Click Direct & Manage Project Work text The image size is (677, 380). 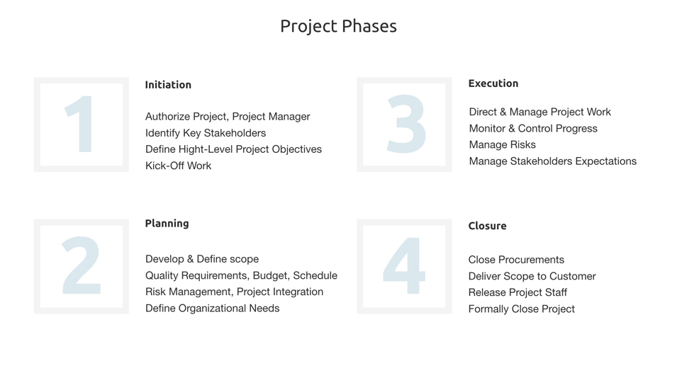(x=539, y=112)
